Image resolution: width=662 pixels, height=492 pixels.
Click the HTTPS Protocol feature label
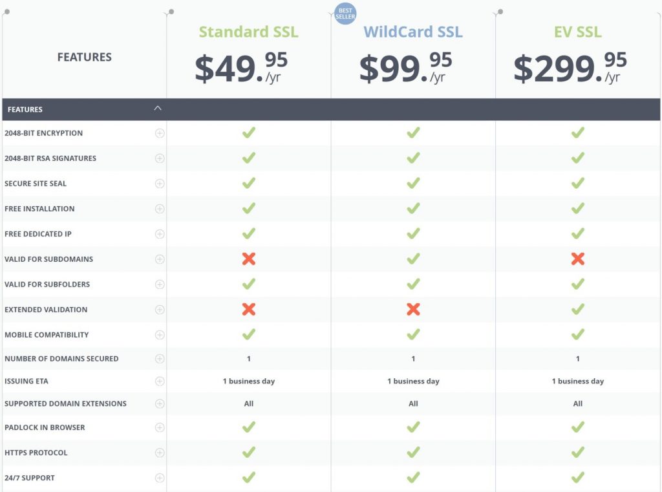point(36,453)
